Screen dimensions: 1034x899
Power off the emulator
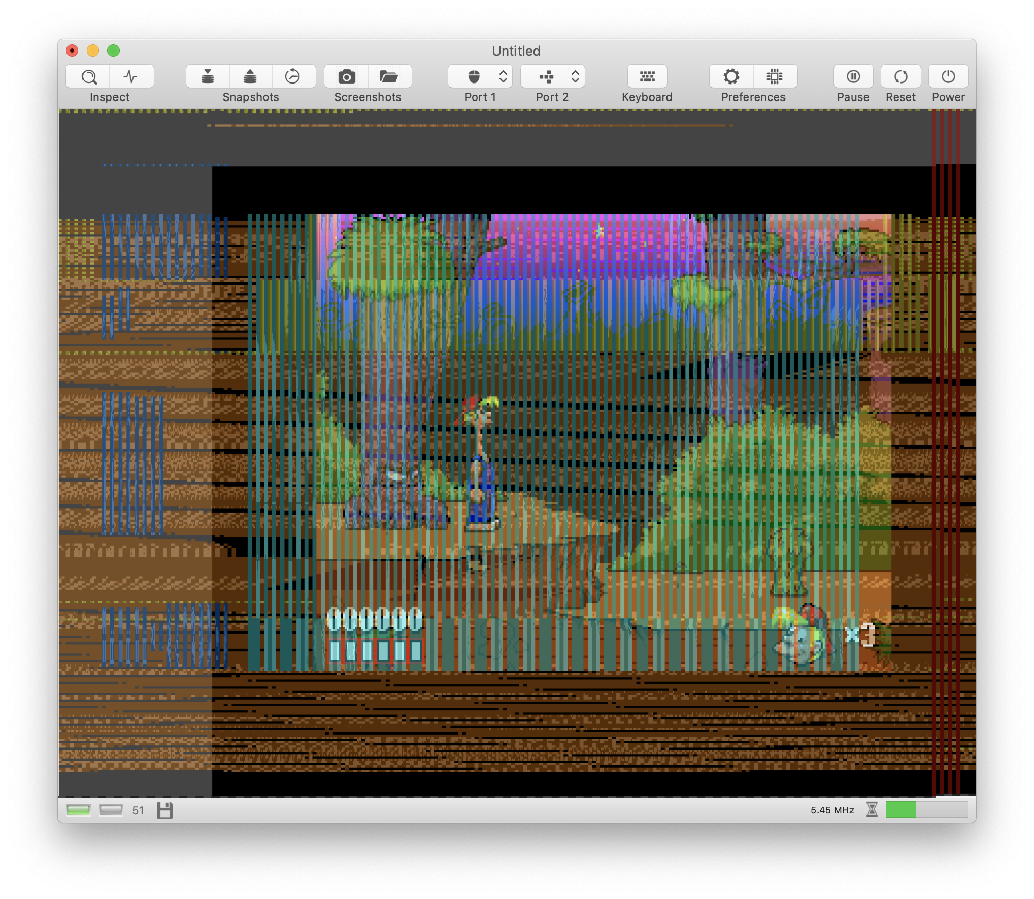(x=948, y=77)
